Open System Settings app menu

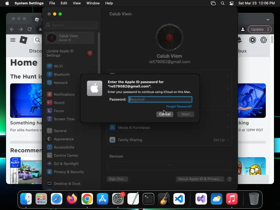(29, 3)
